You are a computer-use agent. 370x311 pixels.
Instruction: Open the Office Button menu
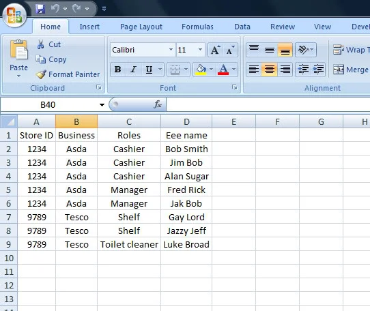(x=14, y=15)
